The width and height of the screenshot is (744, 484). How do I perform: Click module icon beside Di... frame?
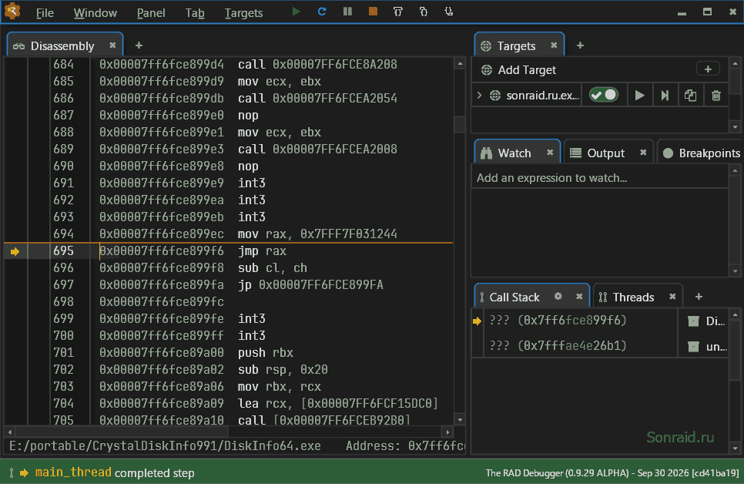tap(693, 321)
